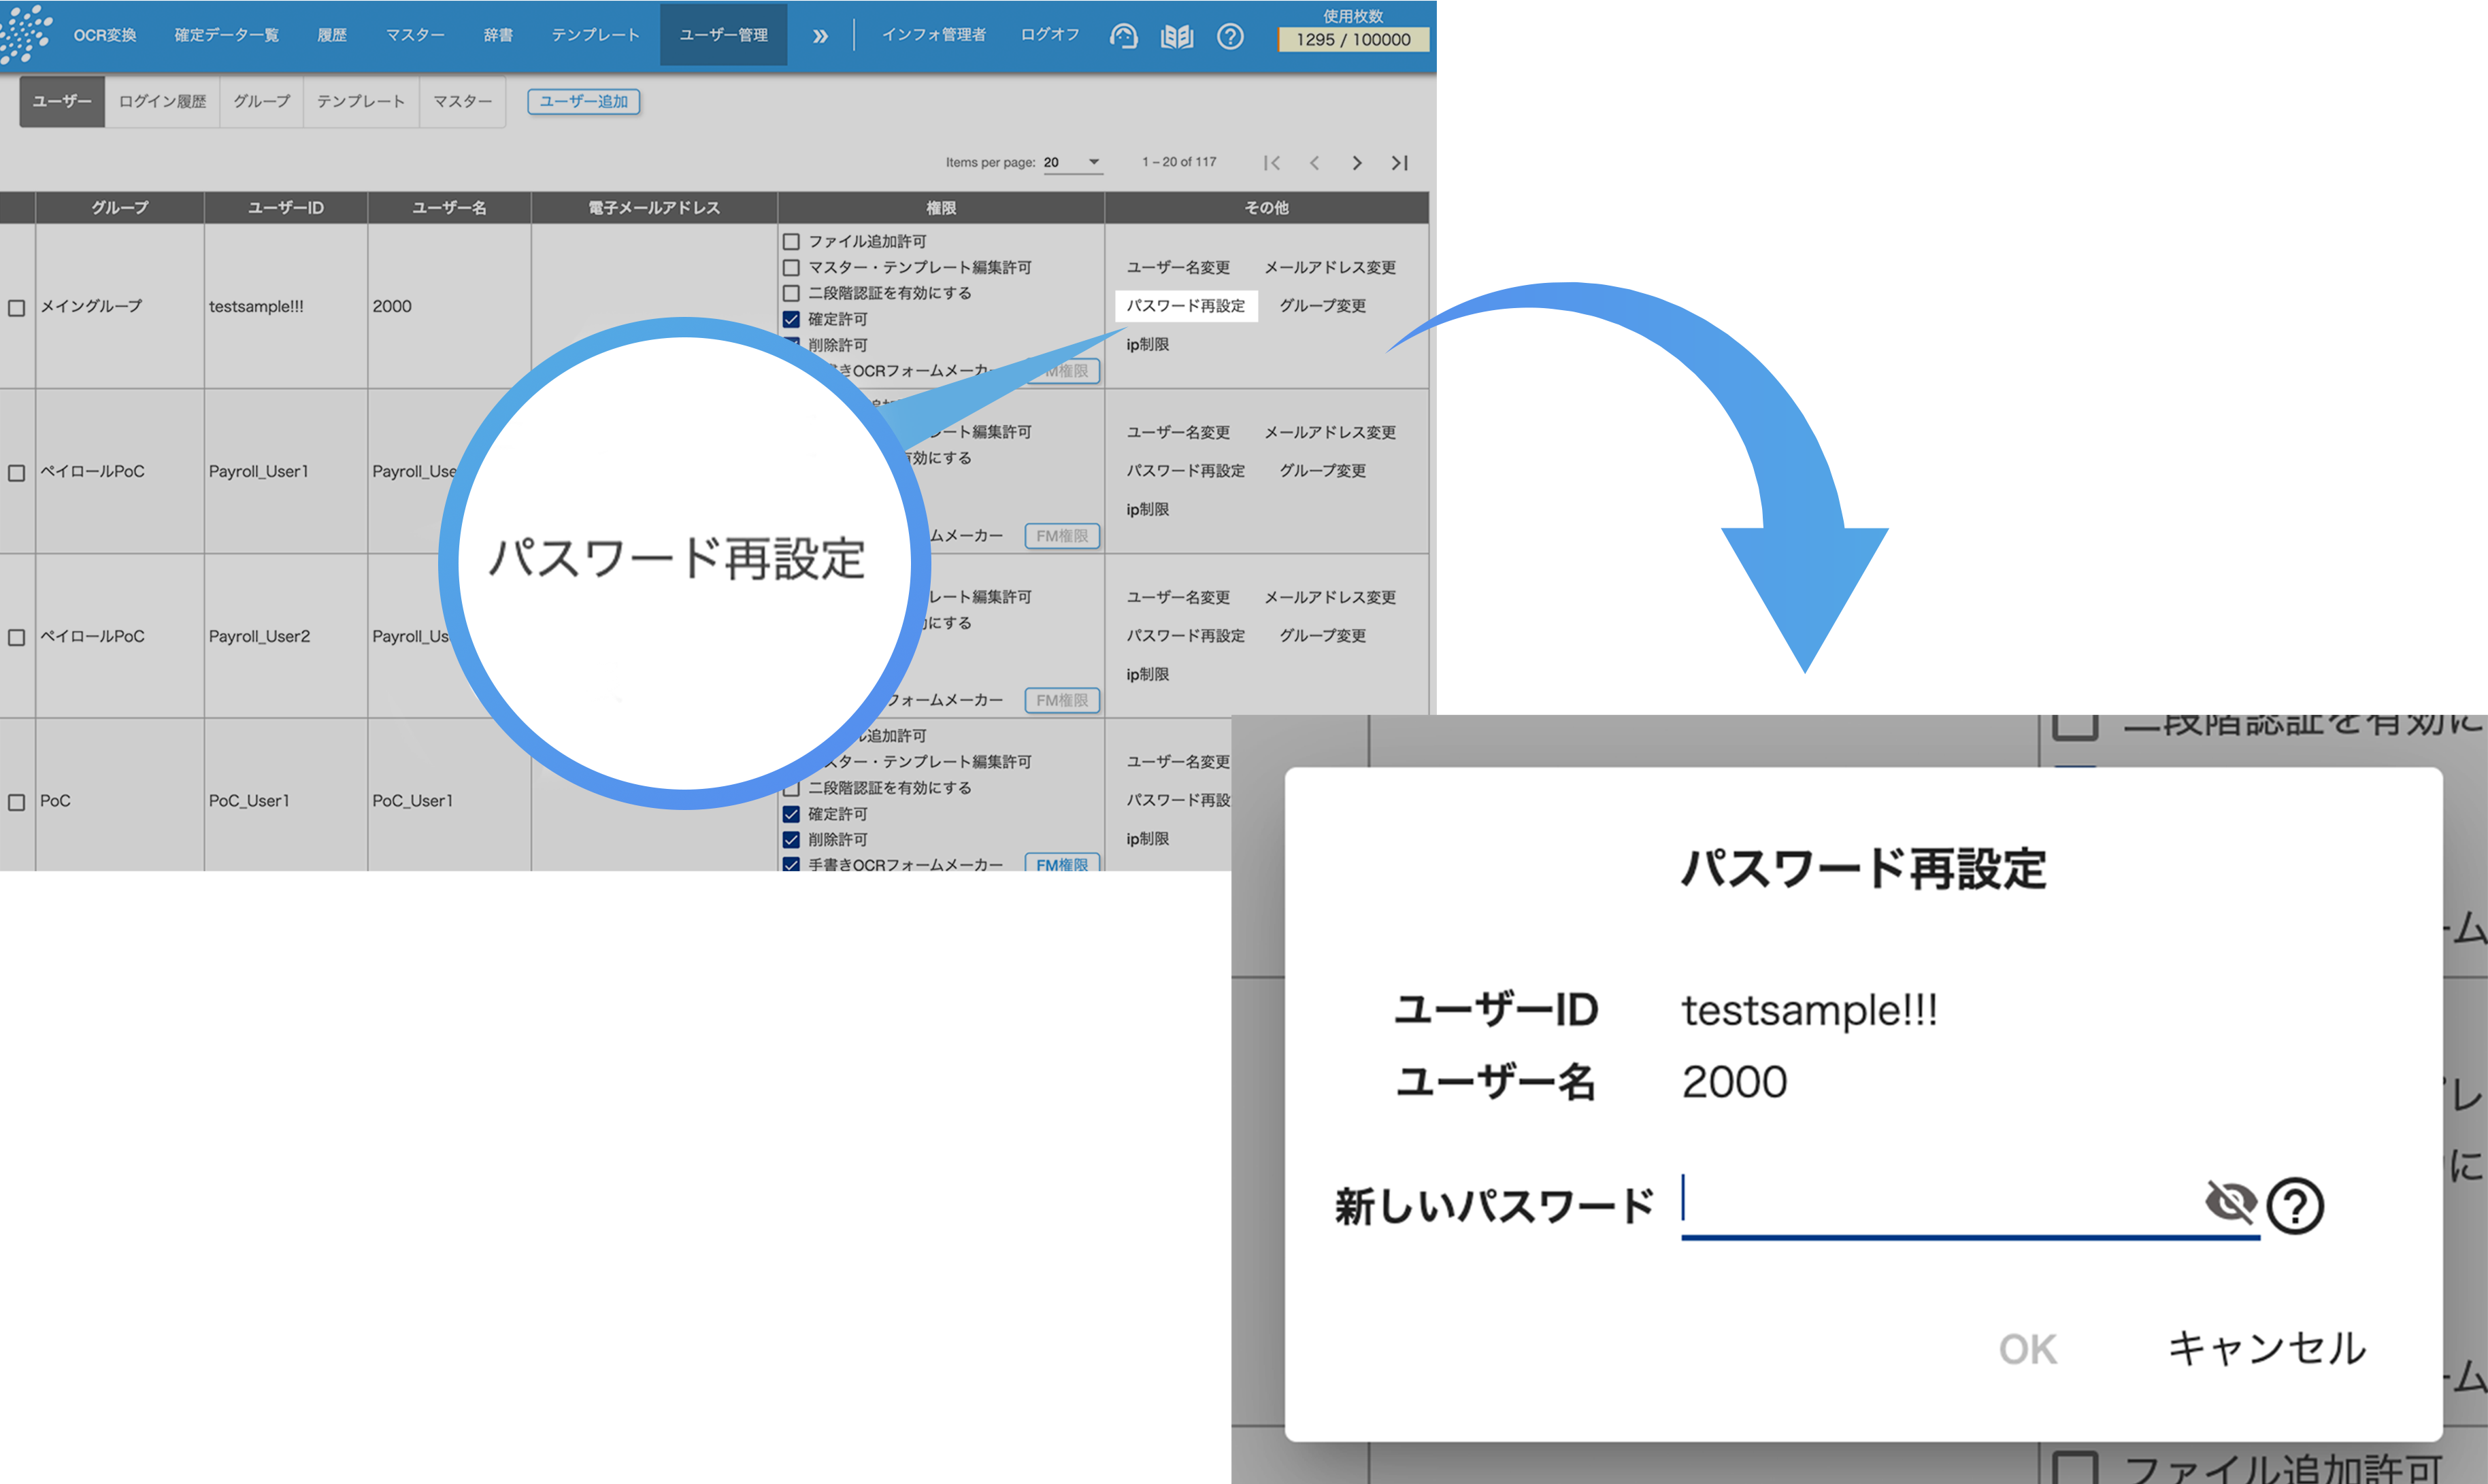Select the row checkbox for PoC_User1
This screenshot has height=1484, width=2488.
point(16,802)
